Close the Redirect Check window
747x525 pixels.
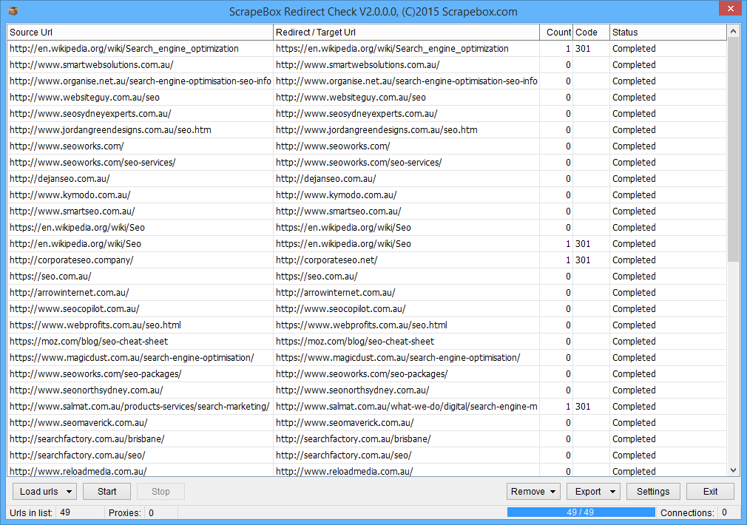[729, 10]
